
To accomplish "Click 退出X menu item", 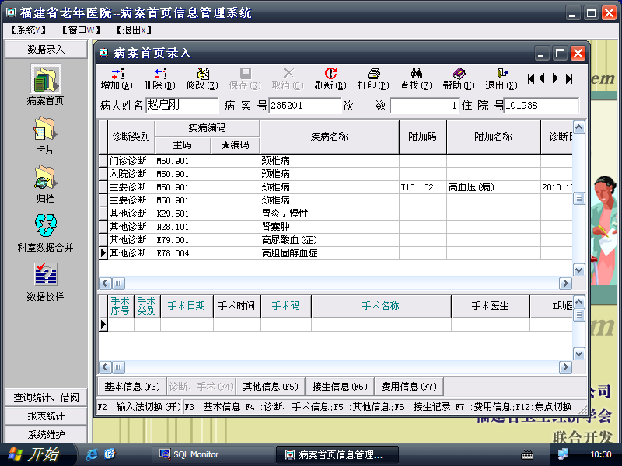I will tap(134, 30).
